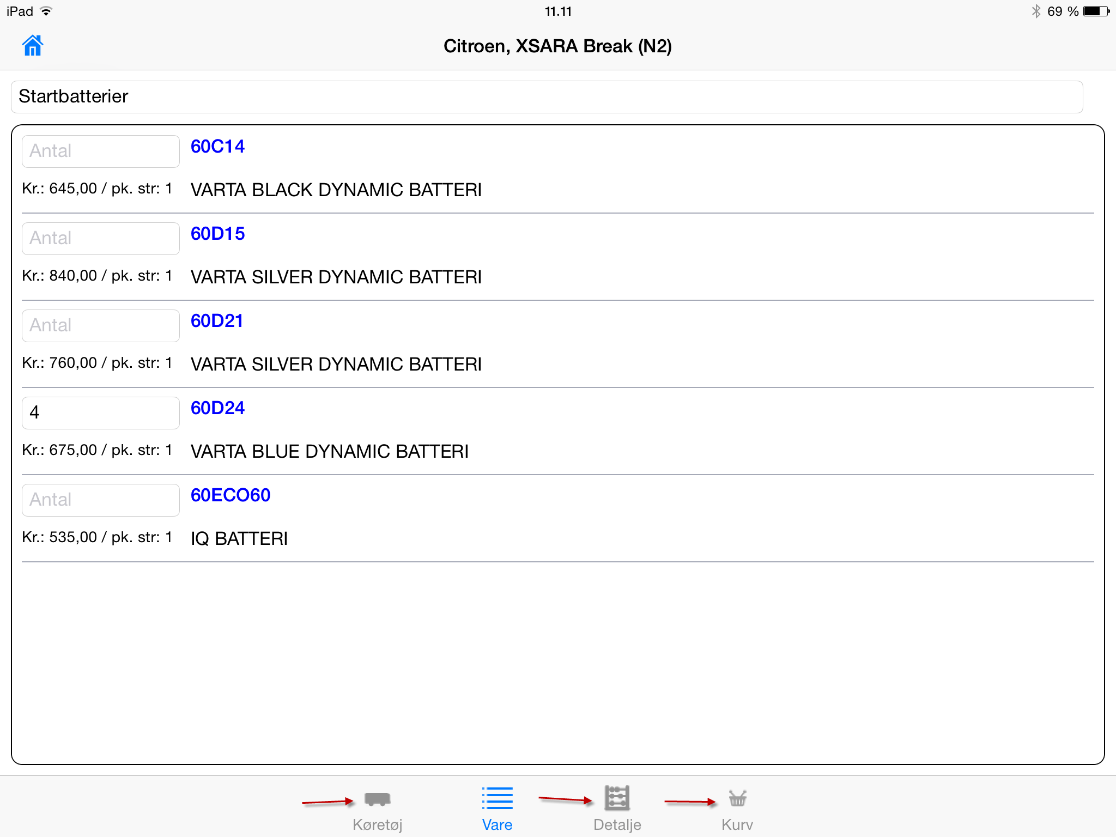Screen dimensions: 1116x837
Task: Tap the Bluetooth status icon
Action: click(1036, 11)
